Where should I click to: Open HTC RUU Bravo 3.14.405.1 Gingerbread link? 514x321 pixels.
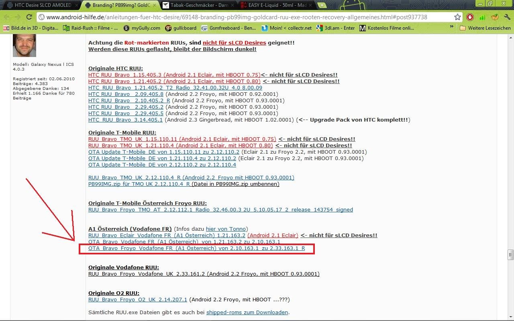pyautogui.click(x=125, y=120)
